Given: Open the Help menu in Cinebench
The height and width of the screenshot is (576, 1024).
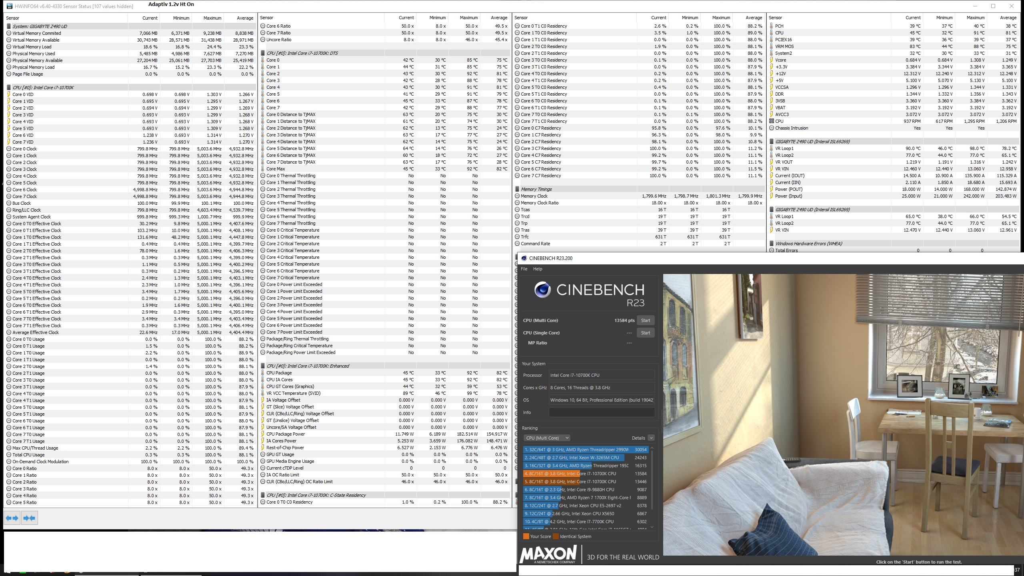Looking at the screenshot, I should coord(538,269).
